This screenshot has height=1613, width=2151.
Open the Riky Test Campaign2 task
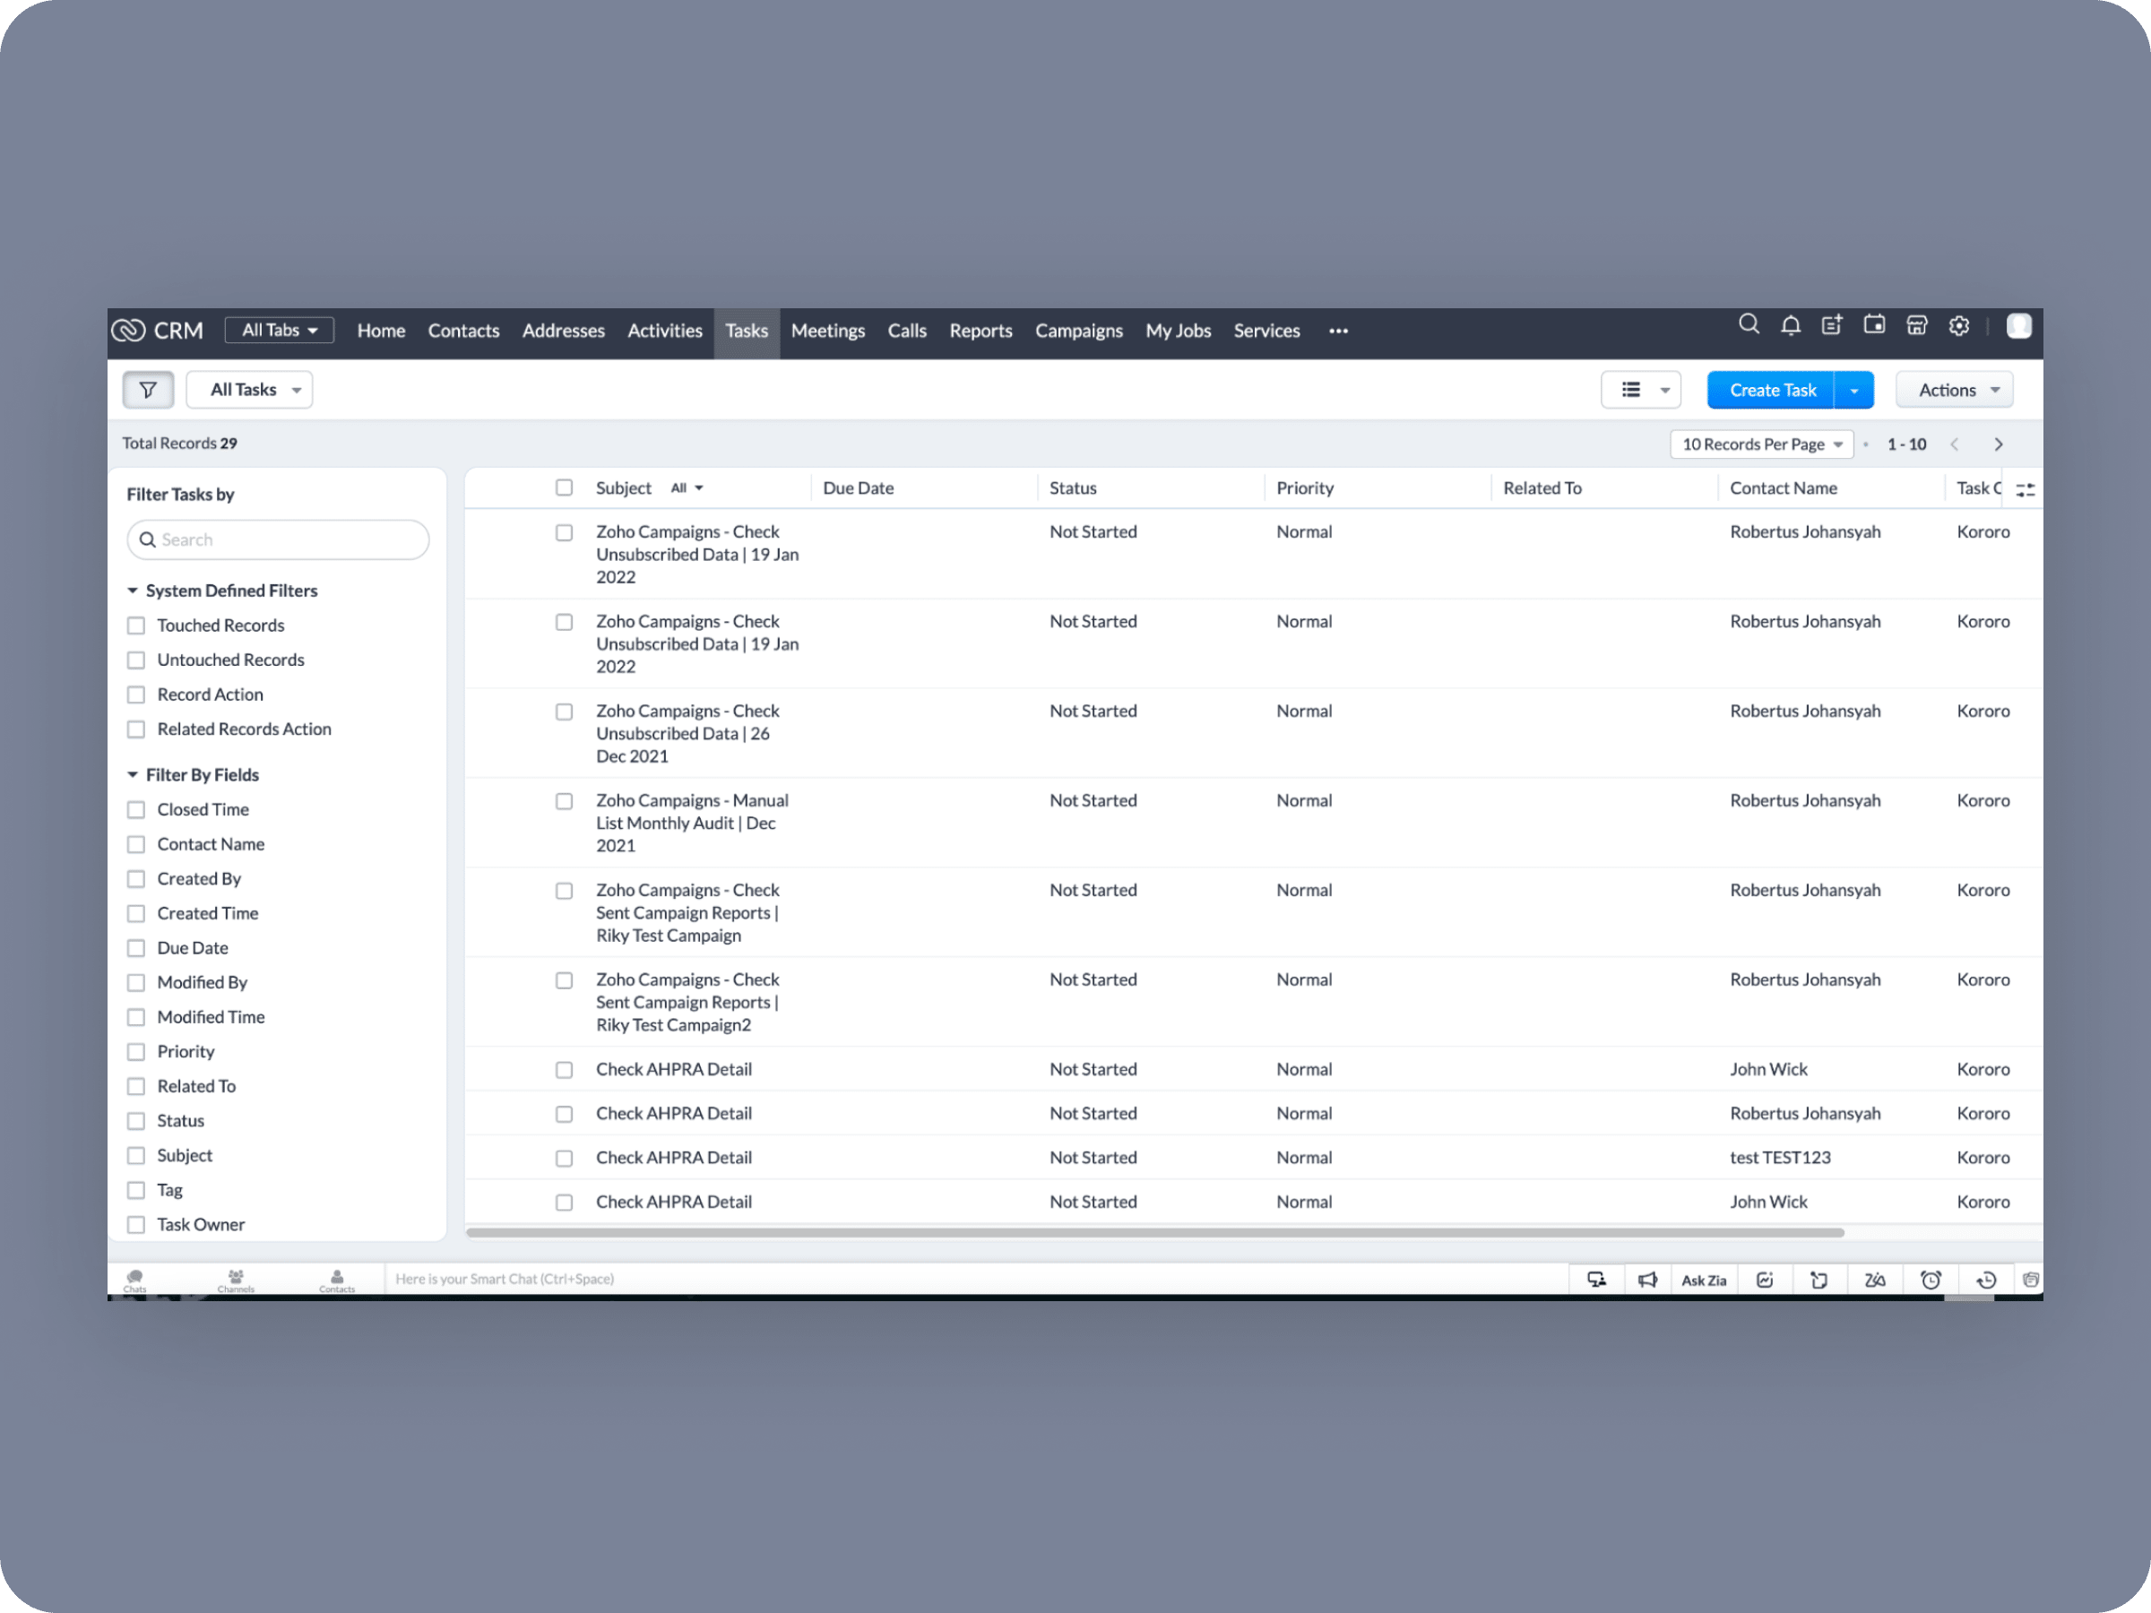click(x=687, y=1003)
